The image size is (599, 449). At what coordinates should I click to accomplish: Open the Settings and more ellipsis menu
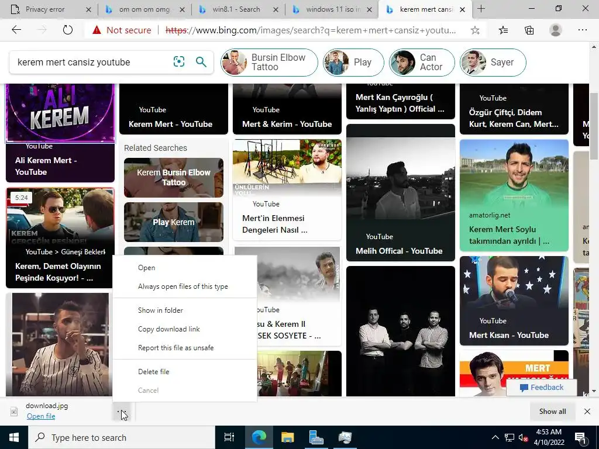click(582, 30)
